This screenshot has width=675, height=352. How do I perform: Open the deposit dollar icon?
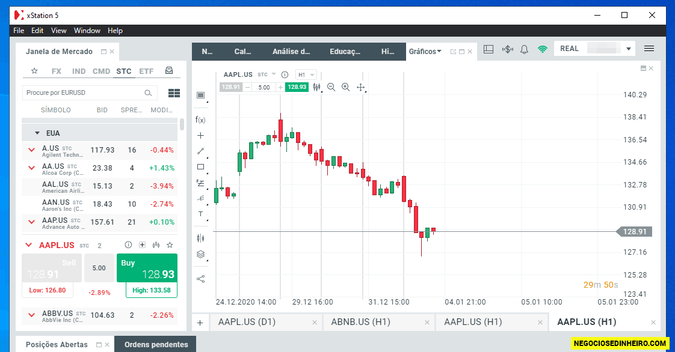(508, 49)
